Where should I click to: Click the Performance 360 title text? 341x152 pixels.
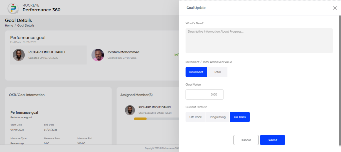[x=42, y=10]
